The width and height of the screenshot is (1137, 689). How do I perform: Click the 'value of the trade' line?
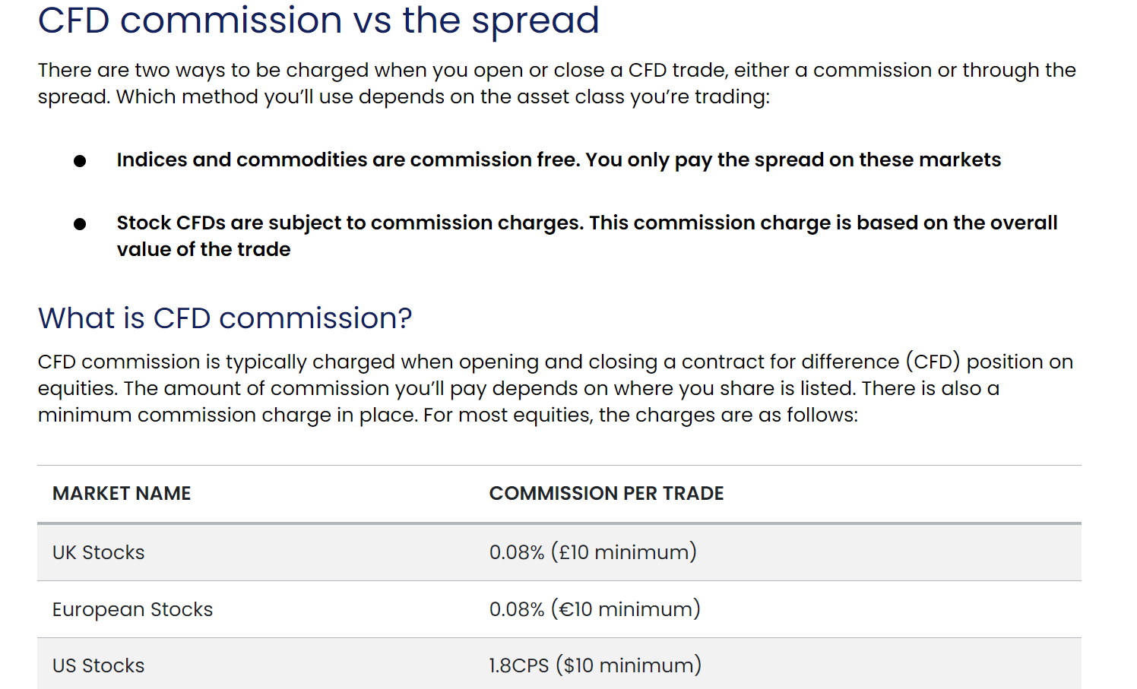click(204, 249)
